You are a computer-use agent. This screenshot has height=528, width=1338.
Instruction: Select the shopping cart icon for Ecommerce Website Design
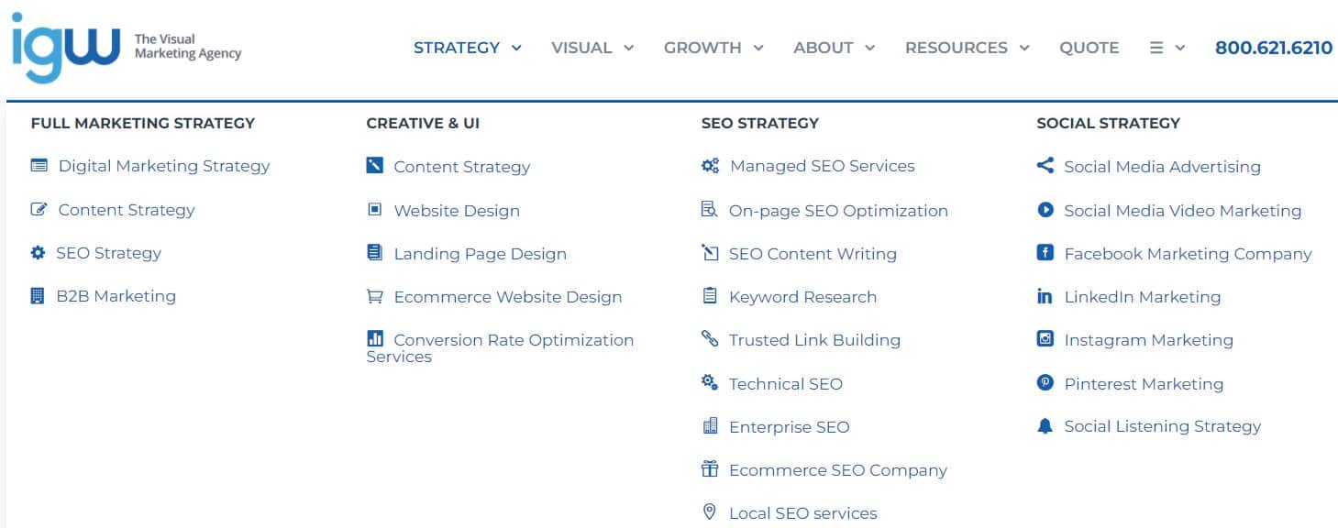pyautogui.click(x=375, y=296)
